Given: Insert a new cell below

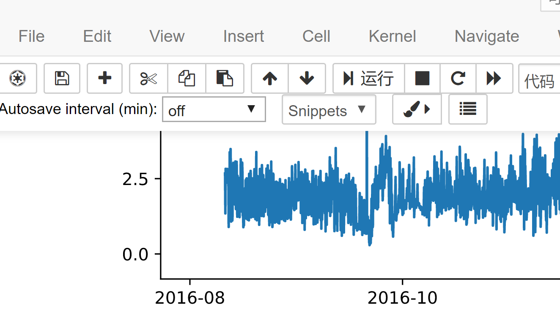Looking at the screenshot, I should coord(104,78).
